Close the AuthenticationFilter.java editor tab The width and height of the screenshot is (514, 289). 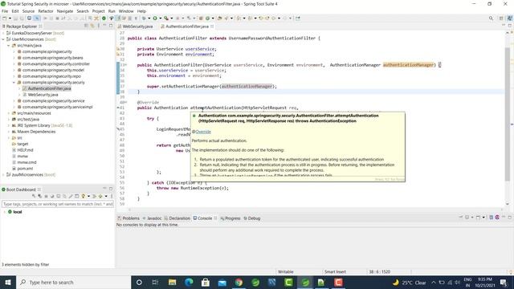pos(212,26)
